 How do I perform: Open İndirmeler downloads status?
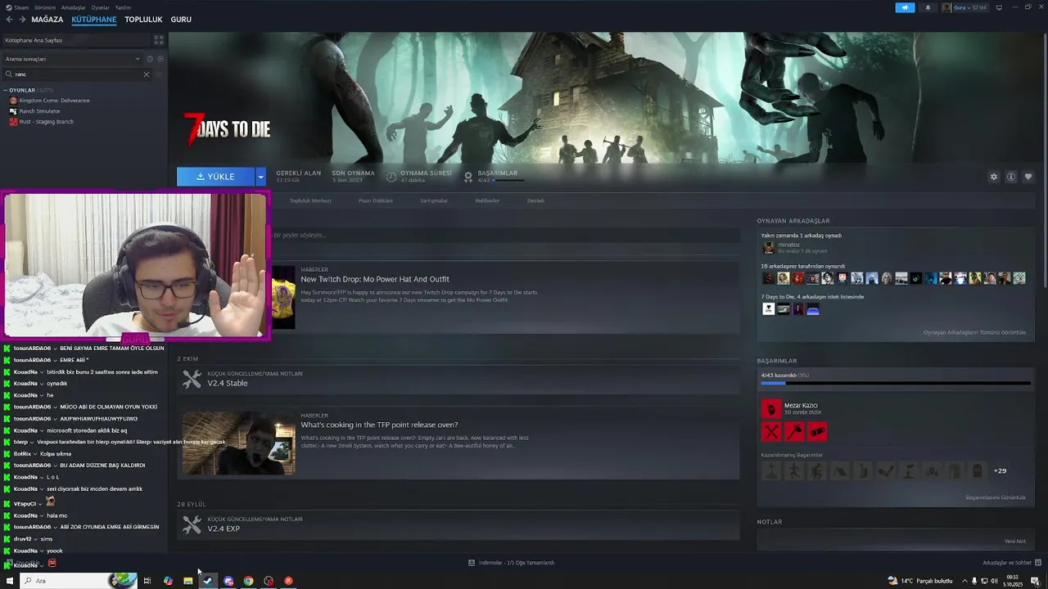[512, 563]
